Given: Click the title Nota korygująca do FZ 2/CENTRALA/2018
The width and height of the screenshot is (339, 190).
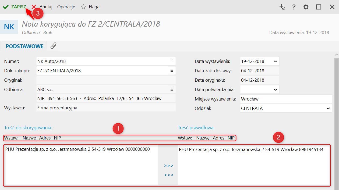Looking at the screenshot, I should (x=91, y=24).
